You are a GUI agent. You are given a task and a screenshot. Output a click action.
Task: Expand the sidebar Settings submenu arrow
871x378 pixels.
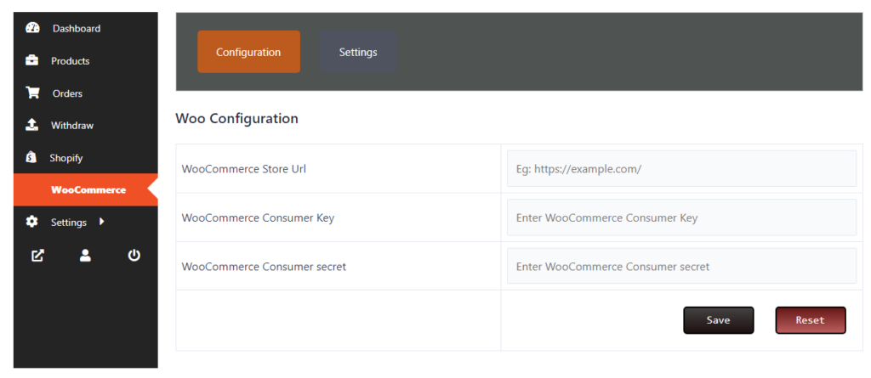pos(102,222)
